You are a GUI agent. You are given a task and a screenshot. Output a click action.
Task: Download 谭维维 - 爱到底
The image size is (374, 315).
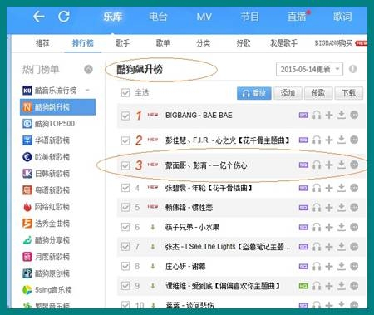click(342, 286)
